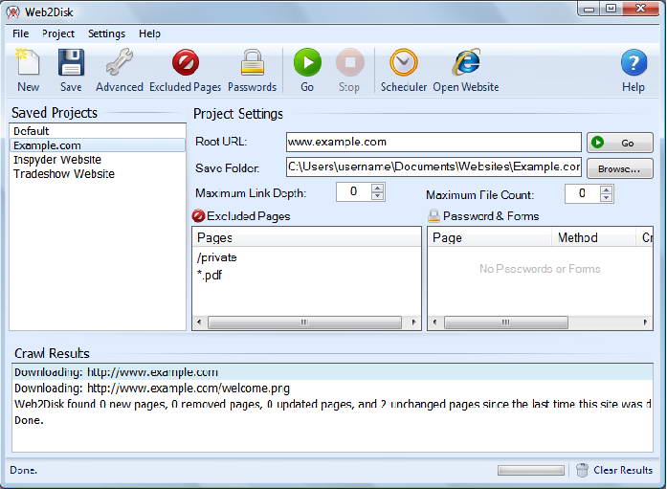The width and height of the screenshot is (667, 489).
Task: Open the Settings menu
Action: (106, 33)
